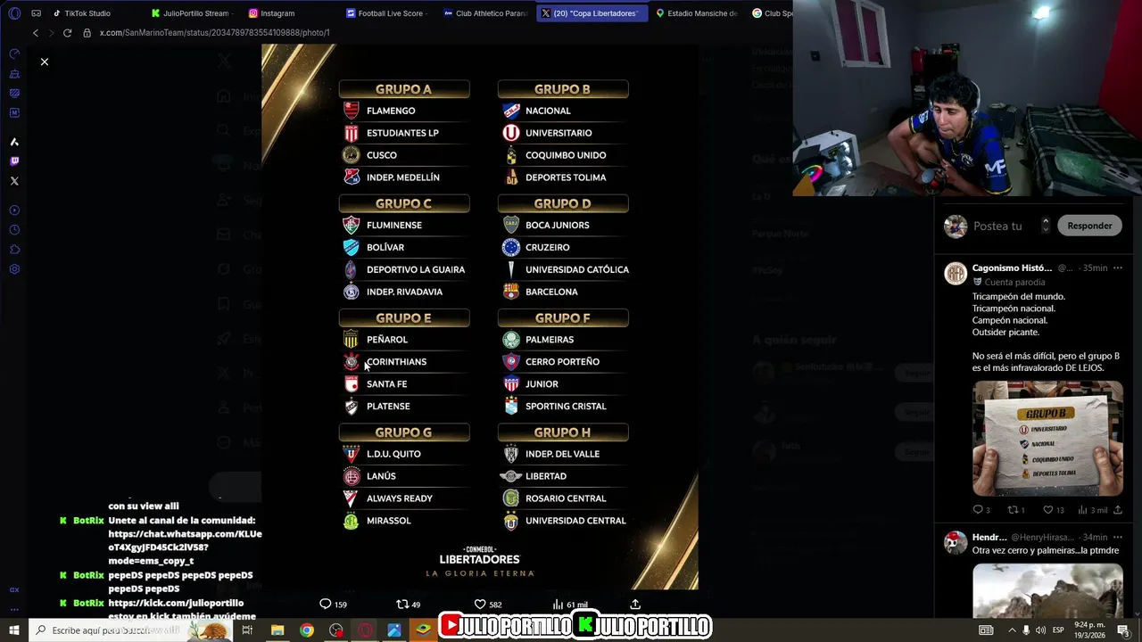Expand the system tray hidden icons chevron
The height and width of the screenshot is (642, 1142).
1012,630
